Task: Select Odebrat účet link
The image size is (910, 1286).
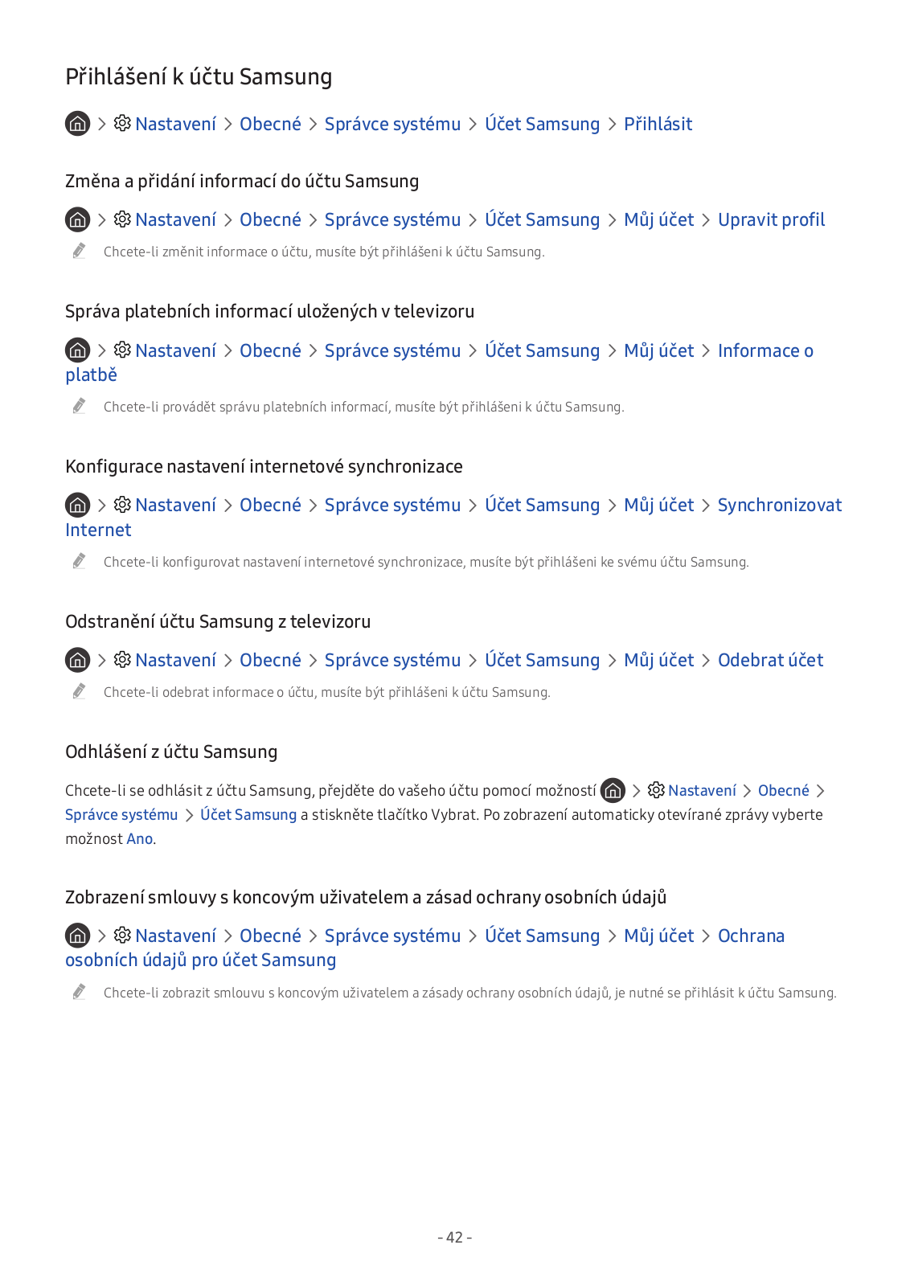Action: pyautogui.click(x=770, y=660)
